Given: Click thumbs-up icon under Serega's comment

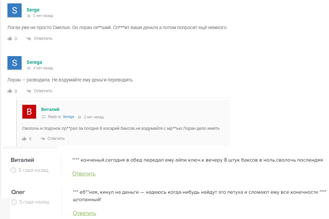Looking at the screenshot, I should [10, 91].
